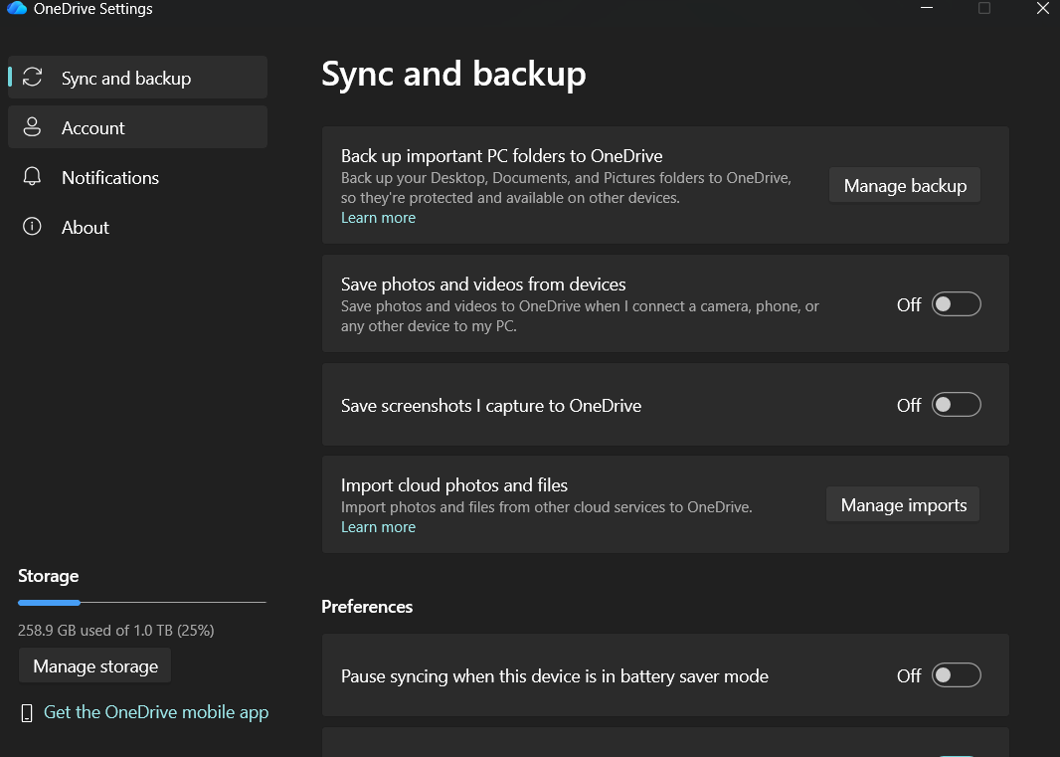Click the Account person icon
The width and height of the screenshot is (1060, 757).
point(32,127)
